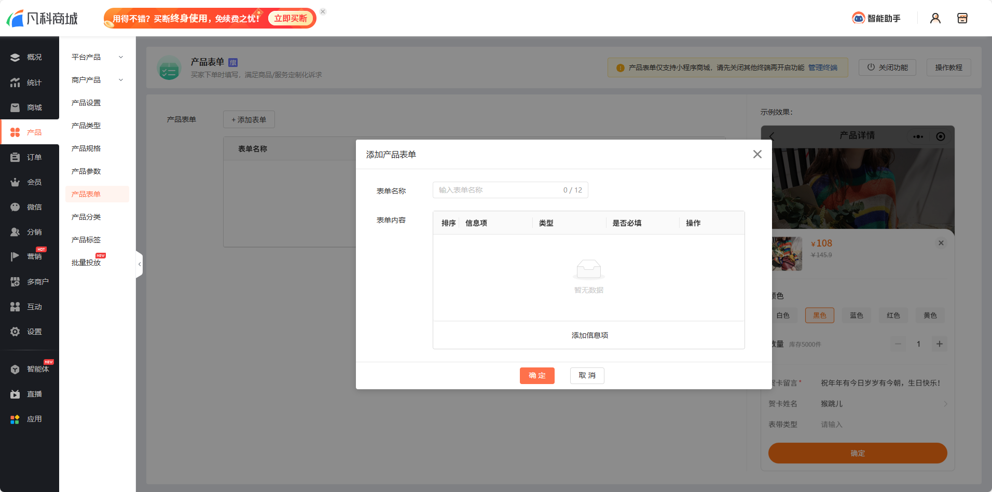992x492 pixels.
Task: Open the 订单 orders section icon
Action: (30, 157)
